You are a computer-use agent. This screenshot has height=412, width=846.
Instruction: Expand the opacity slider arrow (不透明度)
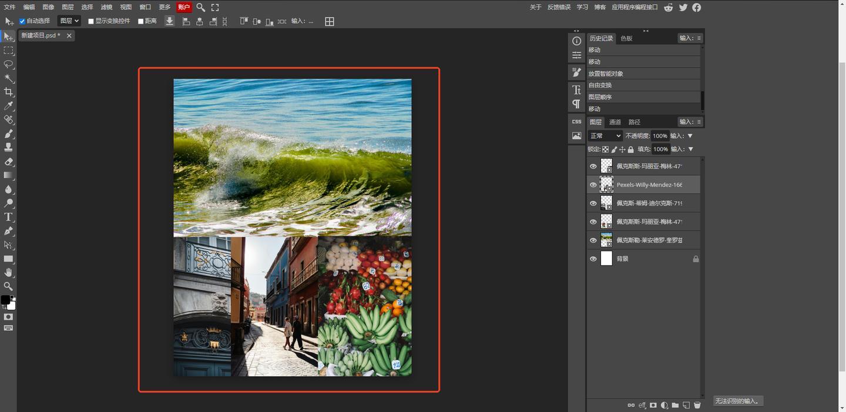pos(690,136)
